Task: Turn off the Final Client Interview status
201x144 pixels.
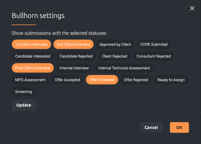Action: coord(33,68)
